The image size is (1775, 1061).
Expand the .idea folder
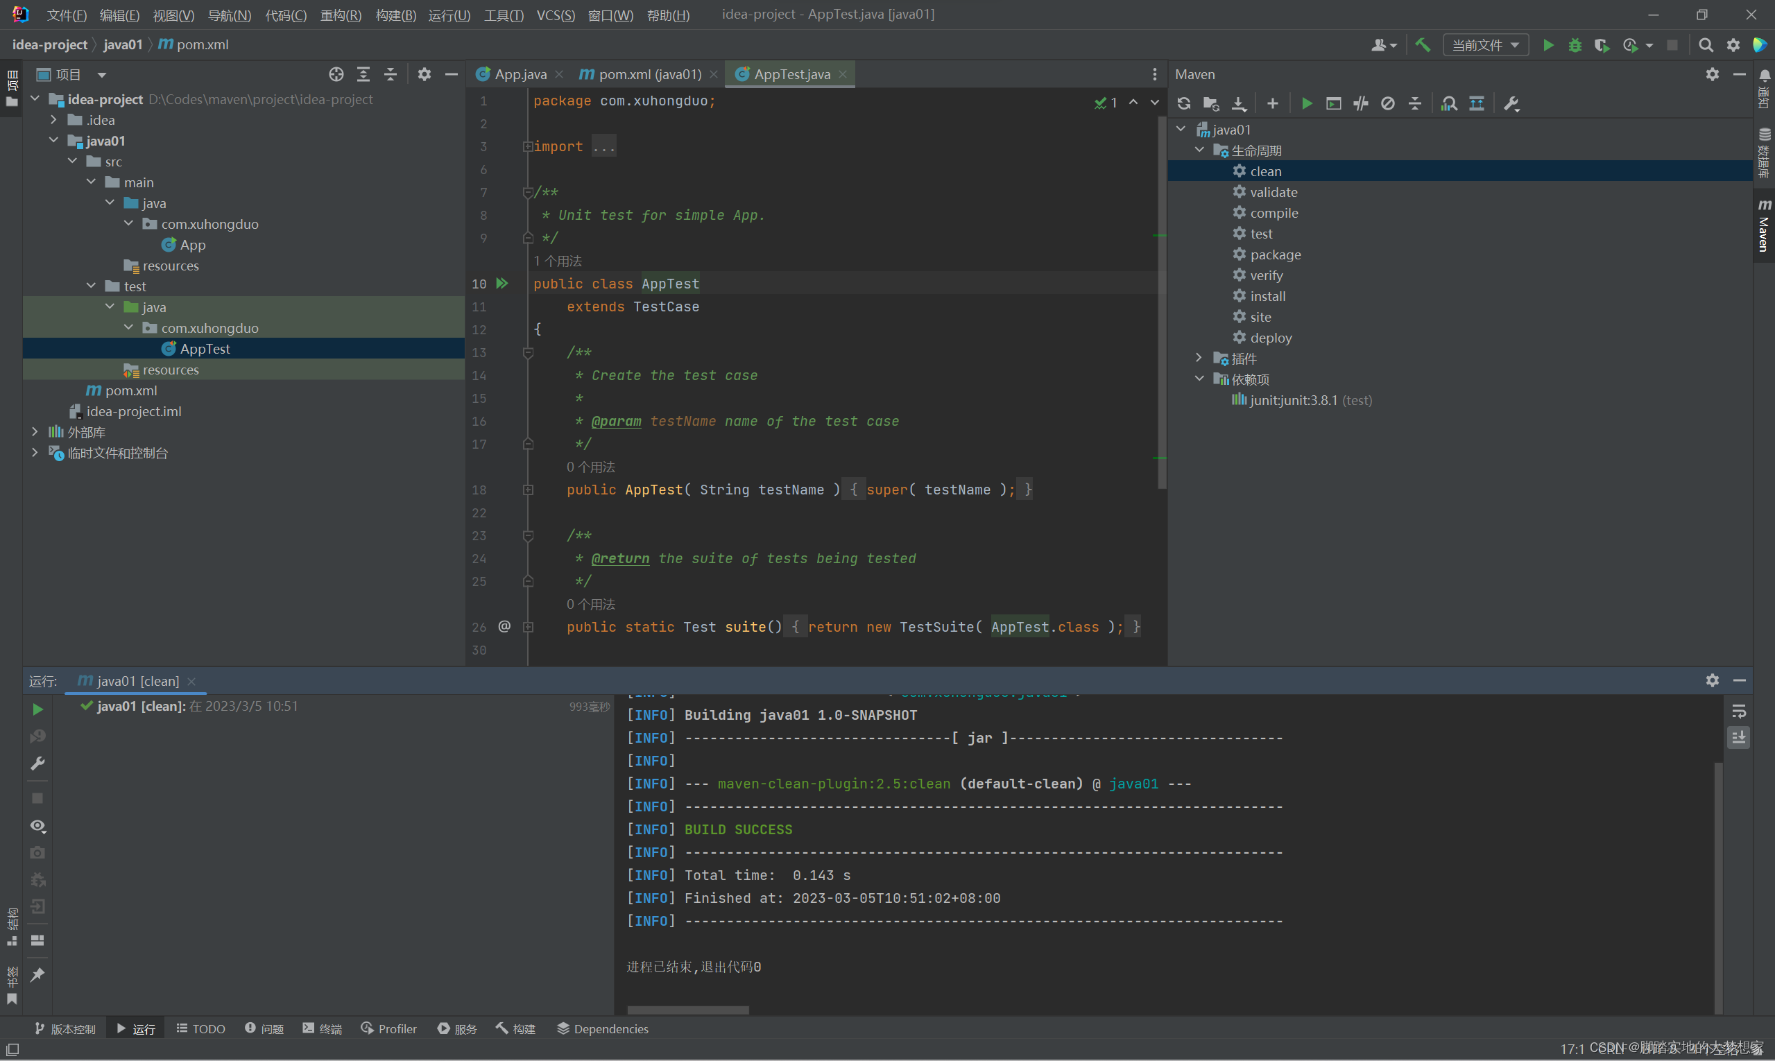[53, 119]
